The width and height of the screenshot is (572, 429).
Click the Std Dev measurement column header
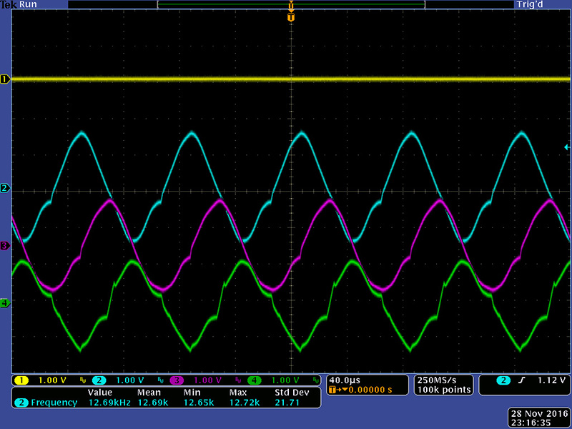pyautogui.click(x=292, y=393)
